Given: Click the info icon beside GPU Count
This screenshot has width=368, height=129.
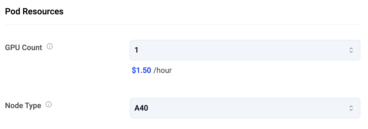Looking at the screenshot, I should [49, 47].
